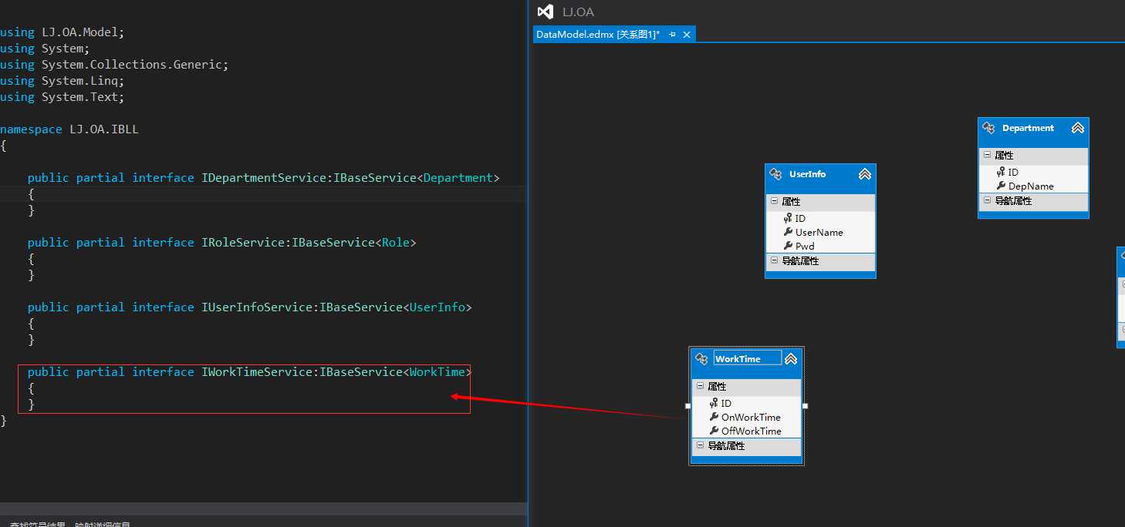Click the code editor horizontal scrollbar
The width and height of the screenshot is (1125, 527).
click(263, 509)
